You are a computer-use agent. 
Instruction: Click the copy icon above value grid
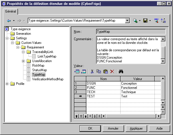point(99,71)
